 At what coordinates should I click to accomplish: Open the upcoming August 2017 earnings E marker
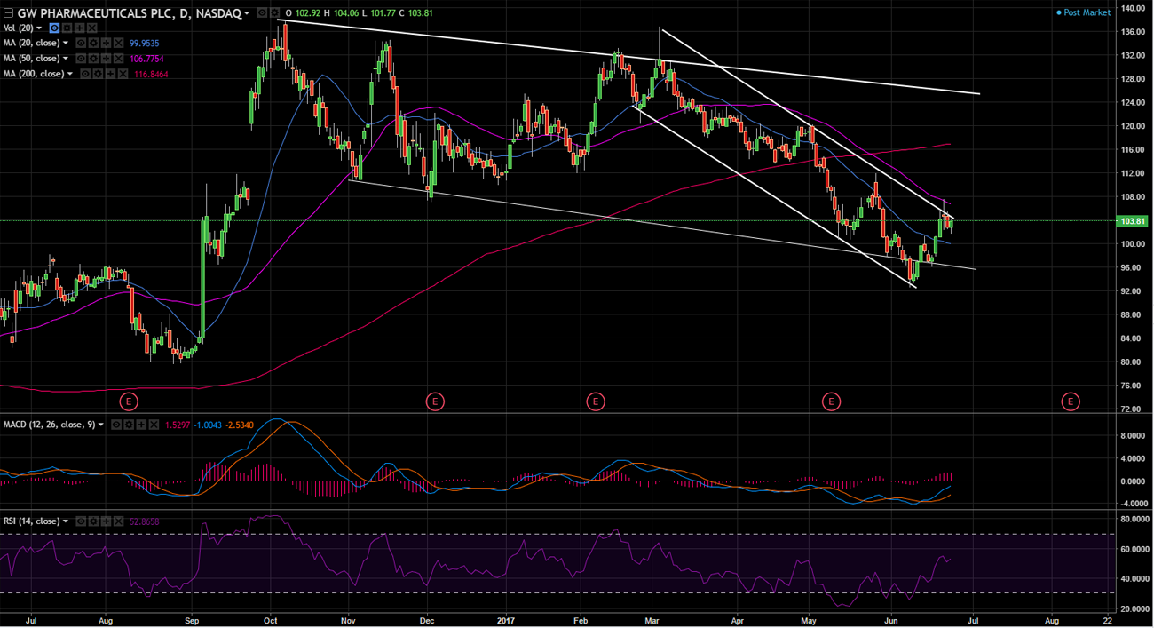coord(1071,401)
